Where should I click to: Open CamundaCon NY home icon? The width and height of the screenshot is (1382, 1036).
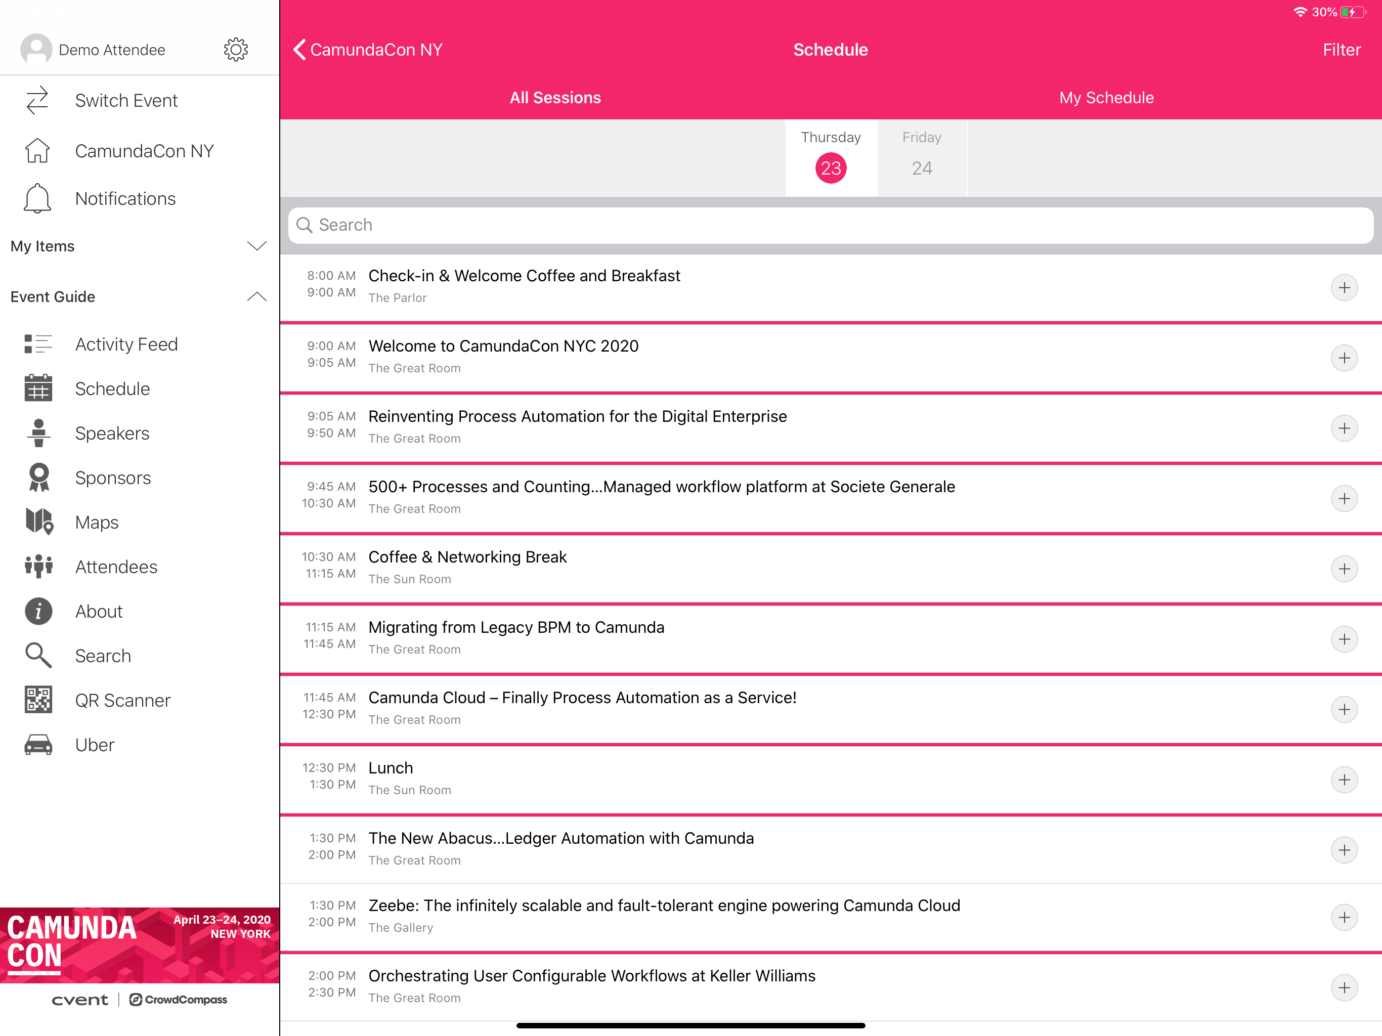coord(37,151)
